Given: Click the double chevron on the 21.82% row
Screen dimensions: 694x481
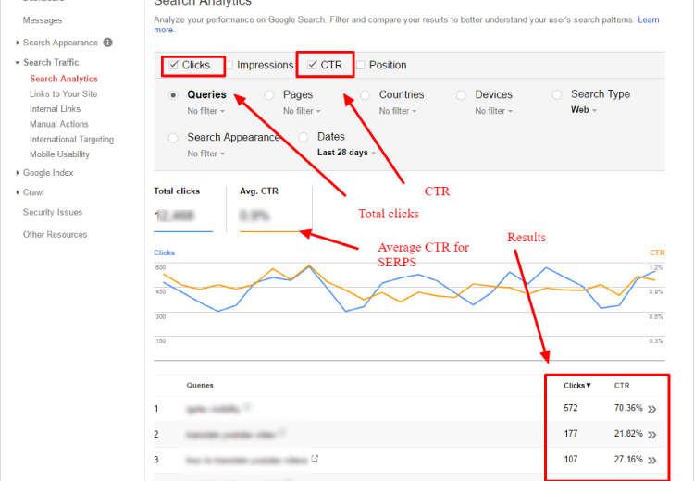Looking at the screenshot, I should point(651,434).
